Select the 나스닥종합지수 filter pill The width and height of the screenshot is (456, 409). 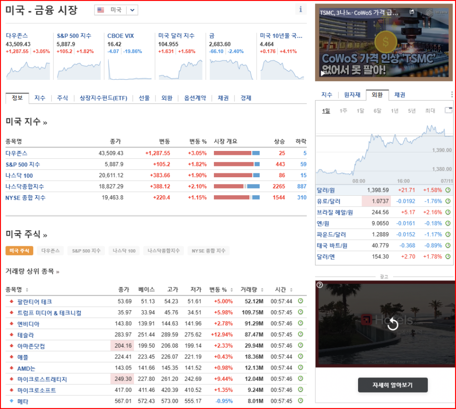(163, 251)
